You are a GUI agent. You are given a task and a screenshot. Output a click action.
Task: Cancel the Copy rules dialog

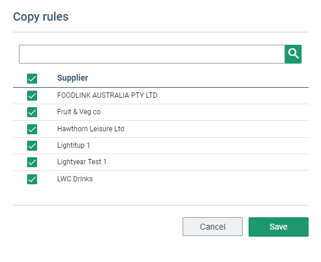point(213,227)
